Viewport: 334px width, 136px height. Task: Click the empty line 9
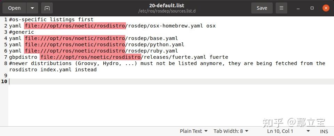coord(171,75)
